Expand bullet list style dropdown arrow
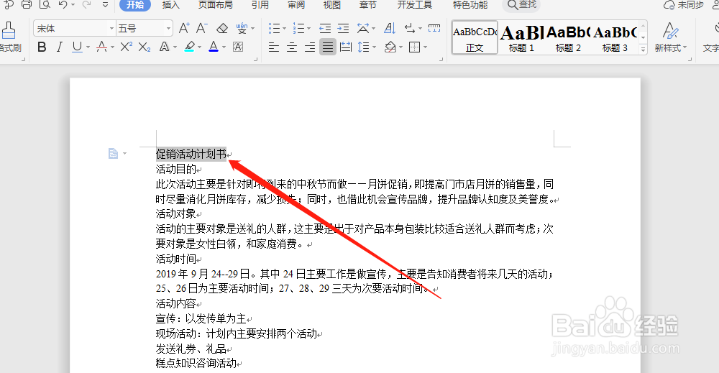This screenshot has height=373, width=719. tap(284, 29)
